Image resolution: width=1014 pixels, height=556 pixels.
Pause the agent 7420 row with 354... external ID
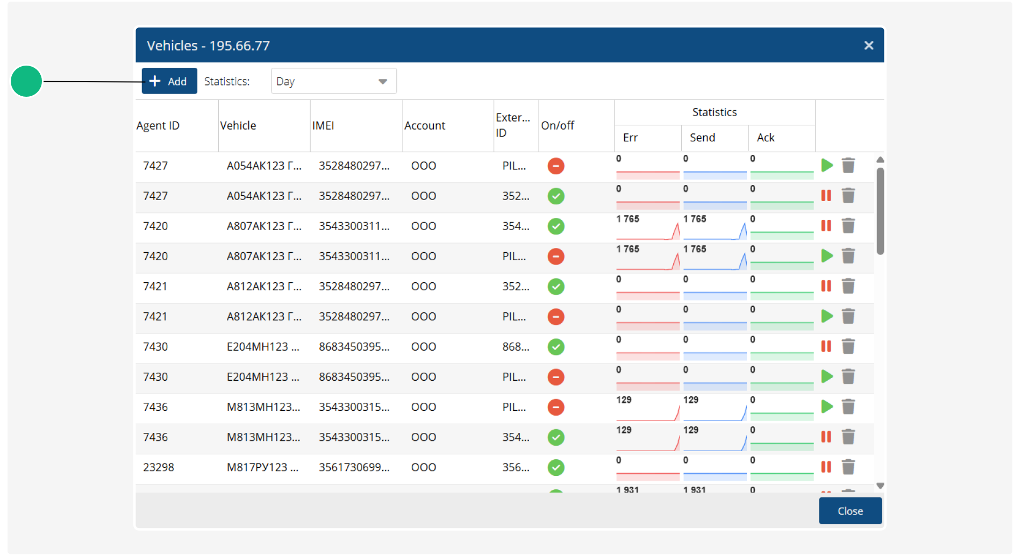[x=826, y=226]
